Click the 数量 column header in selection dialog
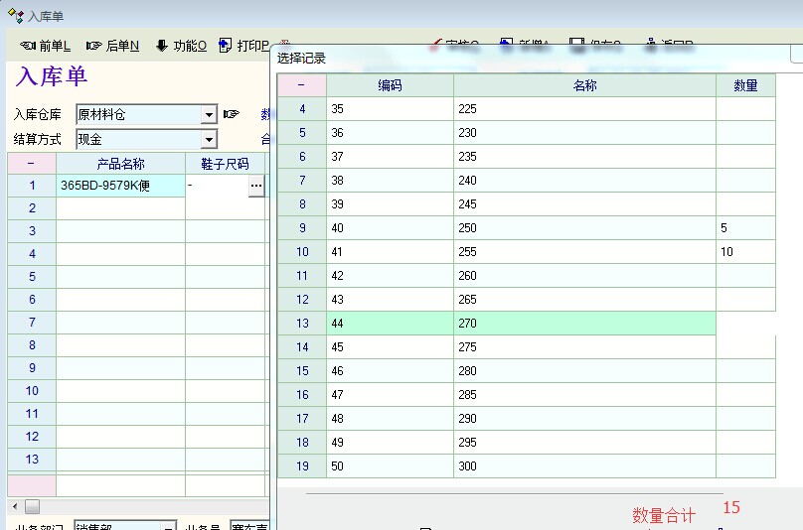This screenshot has height=530, width=803. coord(745,85)
